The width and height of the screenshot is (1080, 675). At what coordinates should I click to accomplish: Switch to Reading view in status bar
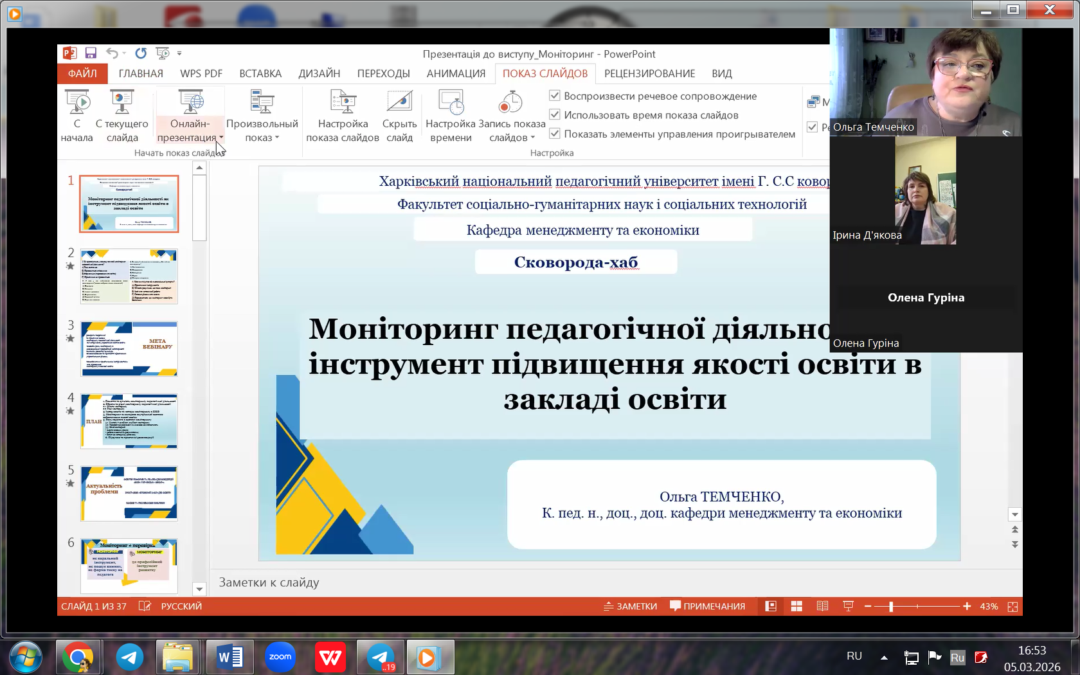click(x=822, y=606)
